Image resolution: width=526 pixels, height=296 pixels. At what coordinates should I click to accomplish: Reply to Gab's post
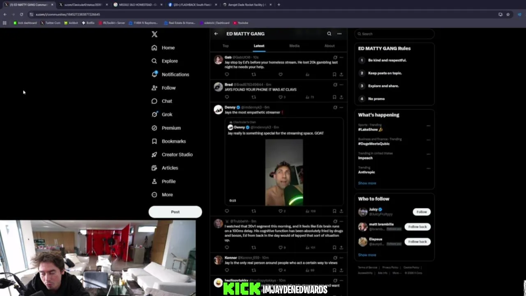pyautogui.click(x=227, y=74)
